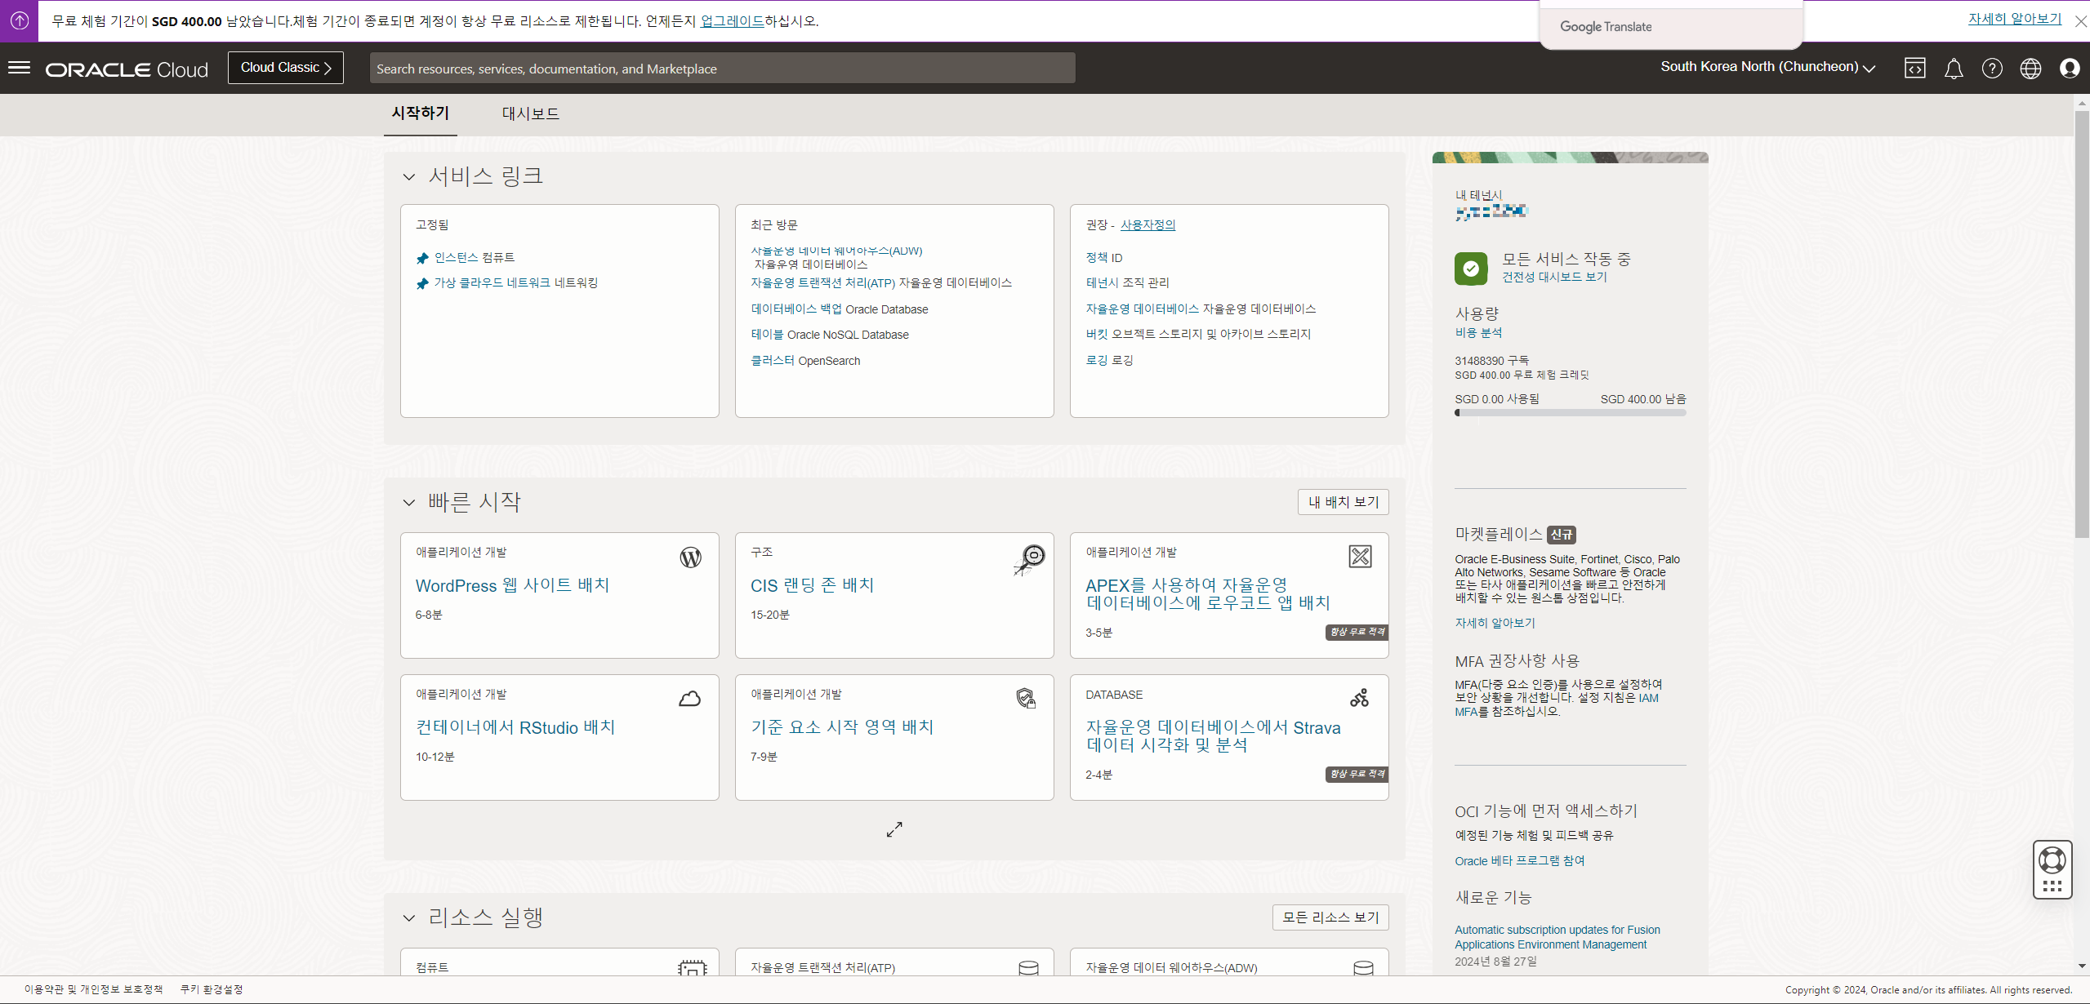Open the language globe menu

[2030, 69]
